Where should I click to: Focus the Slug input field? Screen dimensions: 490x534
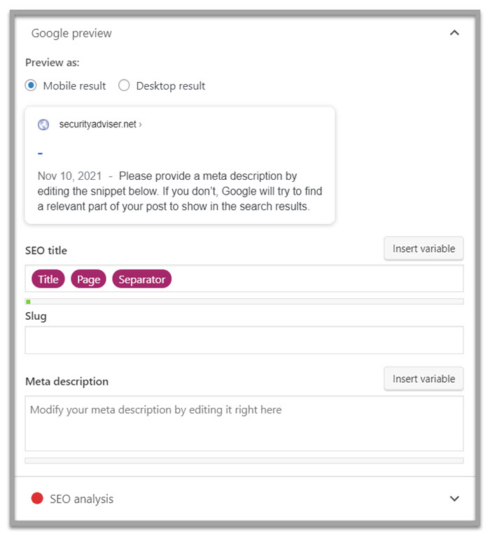point(244,340)
